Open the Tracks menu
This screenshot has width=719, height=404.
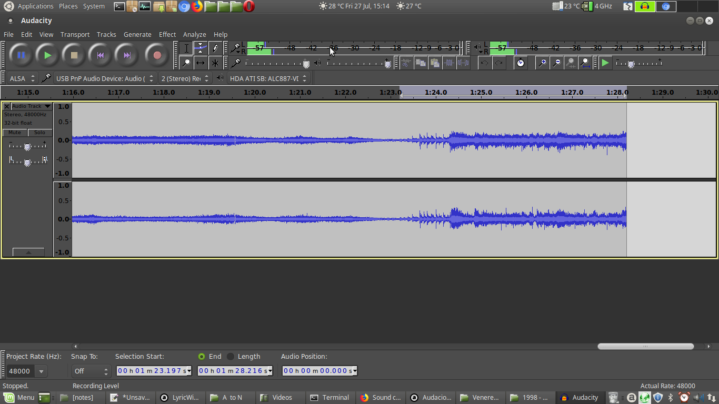point(106,34)
